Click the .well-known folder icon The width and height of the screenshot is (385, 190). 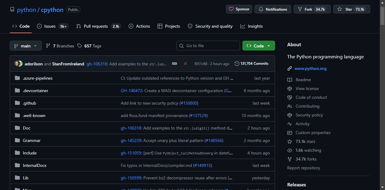[x=17, y=116]
